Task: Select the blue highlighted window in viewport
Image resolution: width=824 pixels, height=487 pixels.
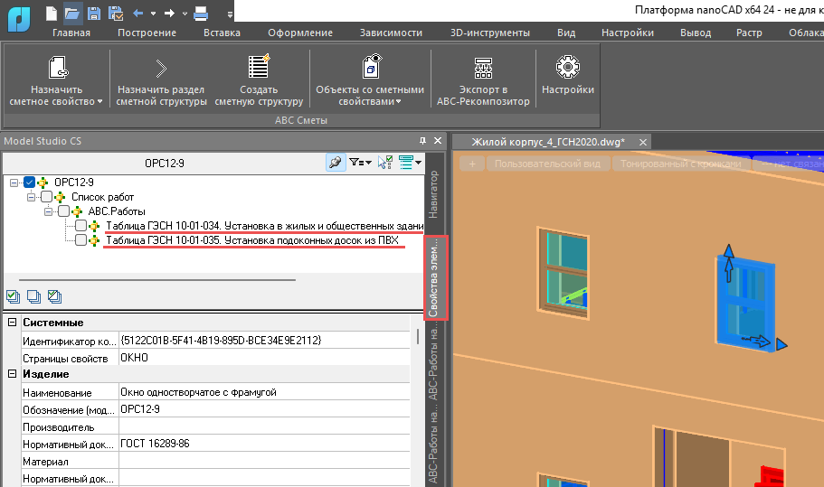Action: point(745,303)
